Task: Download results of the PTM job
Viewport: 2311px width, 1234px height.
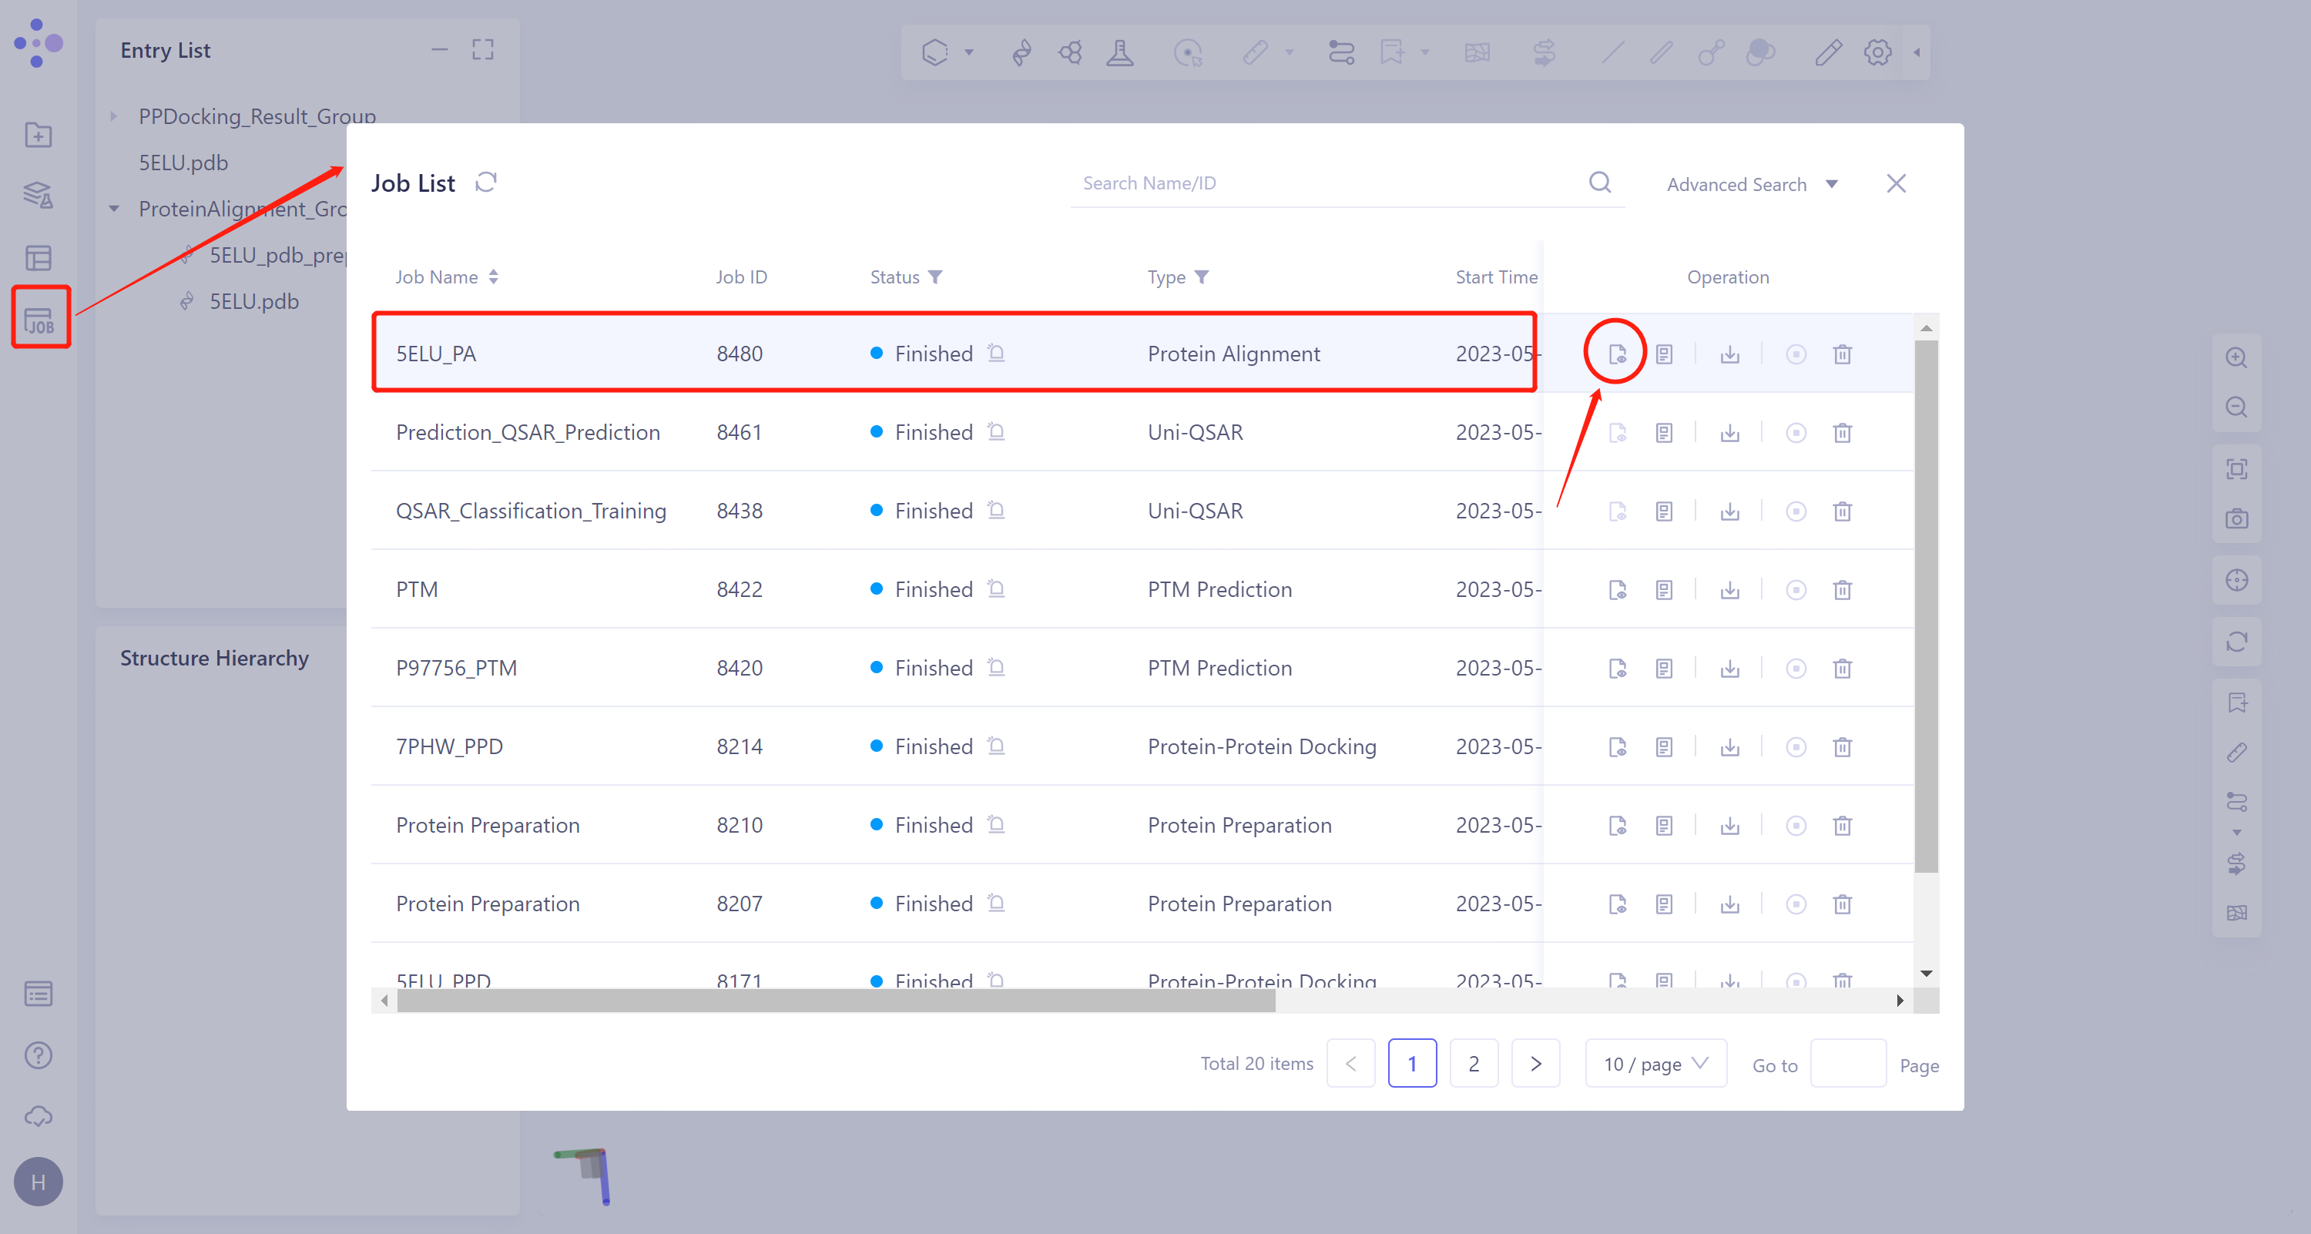Action: 1729,590
